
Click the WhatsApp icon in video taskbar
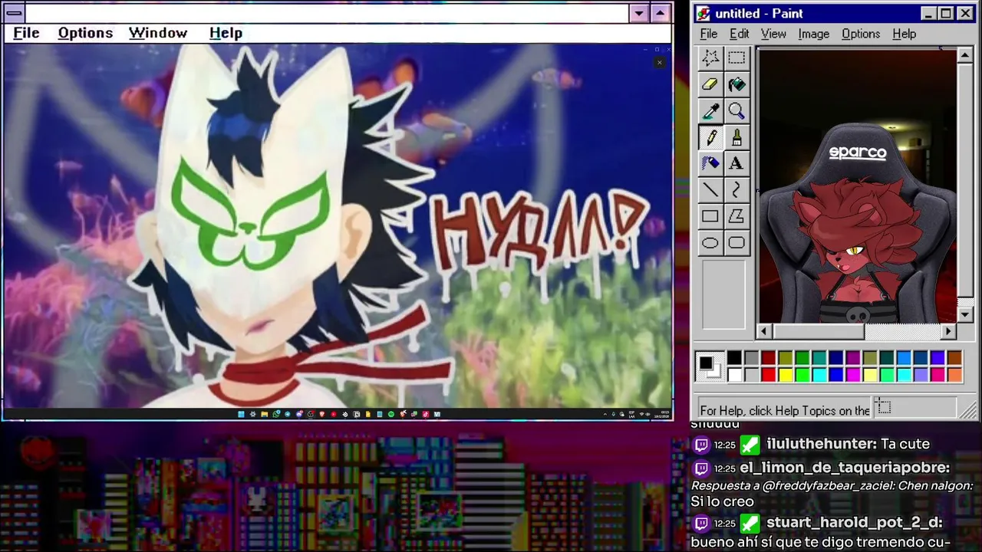coord(276,414)
